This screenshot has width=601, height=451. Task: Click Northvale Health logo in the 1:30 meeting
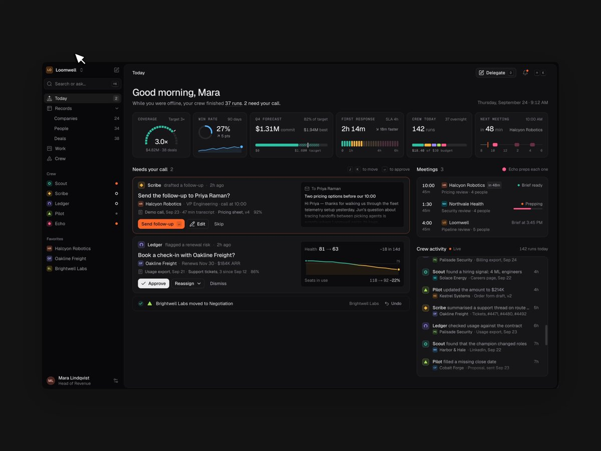[444, 204]
